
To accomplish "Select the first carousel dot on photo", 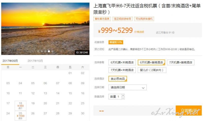I will point(38,51).
